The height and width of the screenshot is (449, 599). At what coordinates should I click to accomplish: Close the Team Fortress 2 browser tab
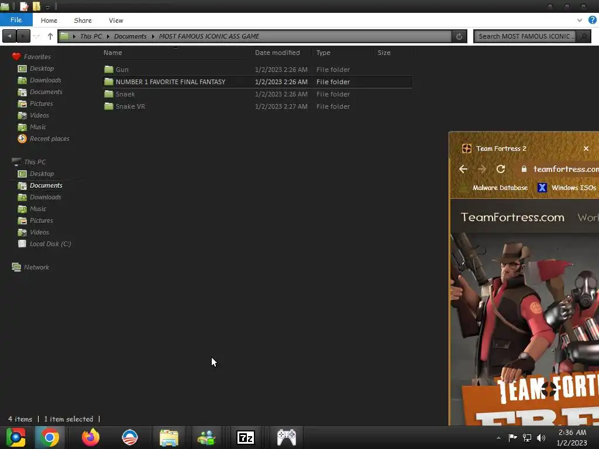tap(586, 148)
